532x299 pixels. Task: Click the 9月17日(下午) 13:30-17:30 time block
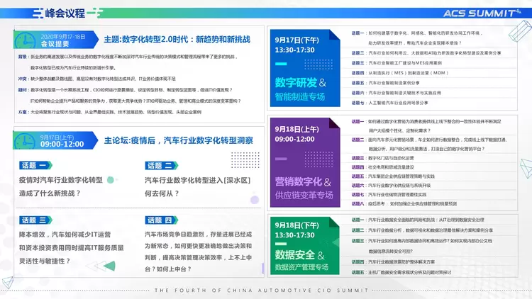click(295, 45)
